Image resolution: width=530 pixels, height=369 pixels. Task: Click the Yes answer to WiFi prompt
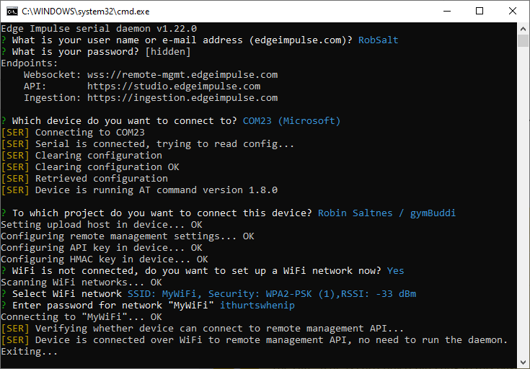click(395, 271)
